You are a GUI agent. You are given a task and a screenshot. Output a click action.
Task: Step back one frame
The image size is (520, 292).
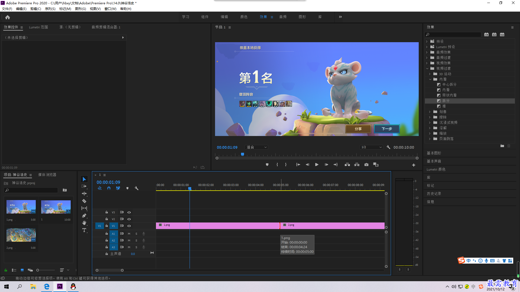pyautogui.click(x=307, y=165)
